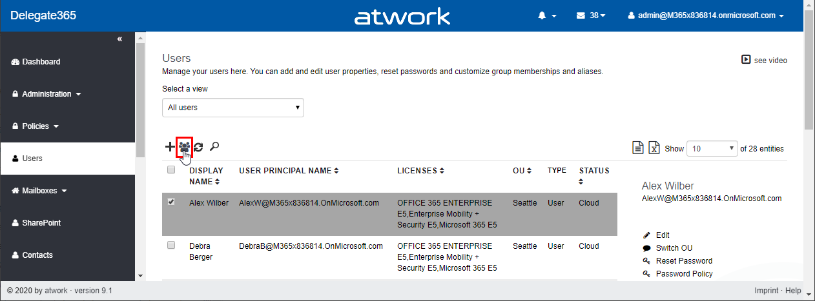Click the see video link
Viewport: 815px width, 301px height.
click(x=765, y=60)
